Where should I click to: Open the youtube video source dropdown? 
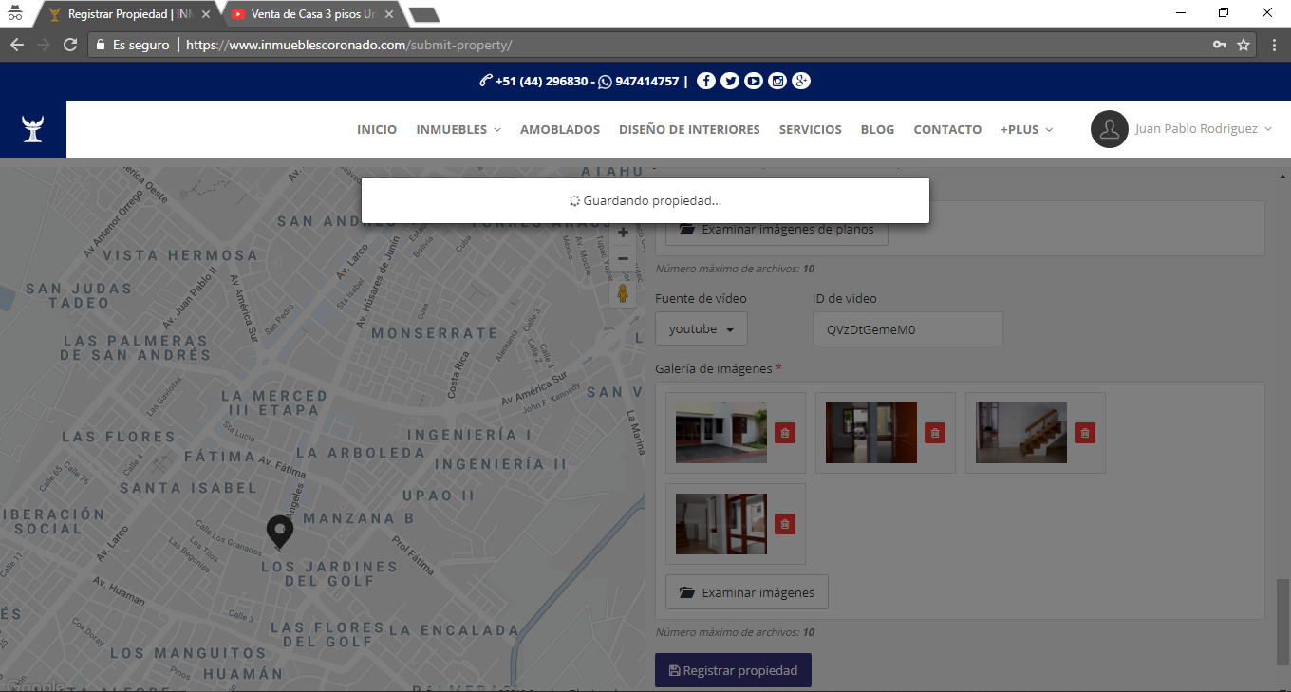[x=702, y=329]
